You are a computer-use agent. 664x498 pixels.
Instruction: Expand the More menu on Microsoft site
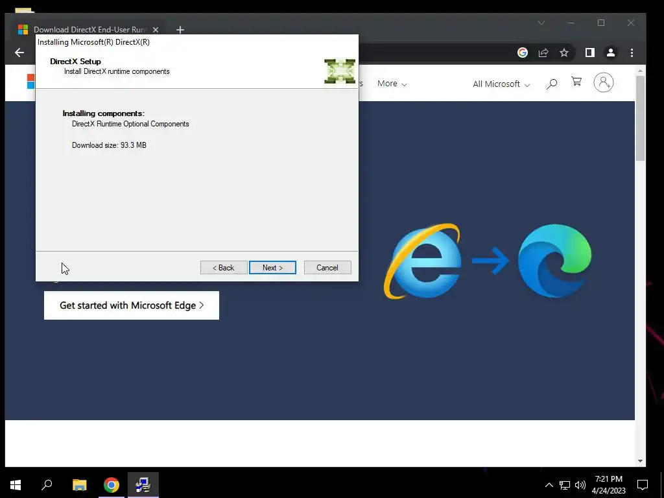click(x=392, y=84)
